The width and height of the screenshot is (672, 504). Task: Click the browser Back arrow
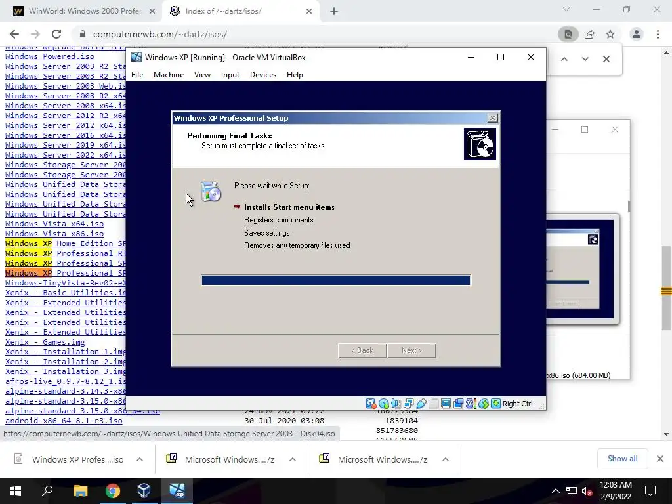(x=14, y=34)
